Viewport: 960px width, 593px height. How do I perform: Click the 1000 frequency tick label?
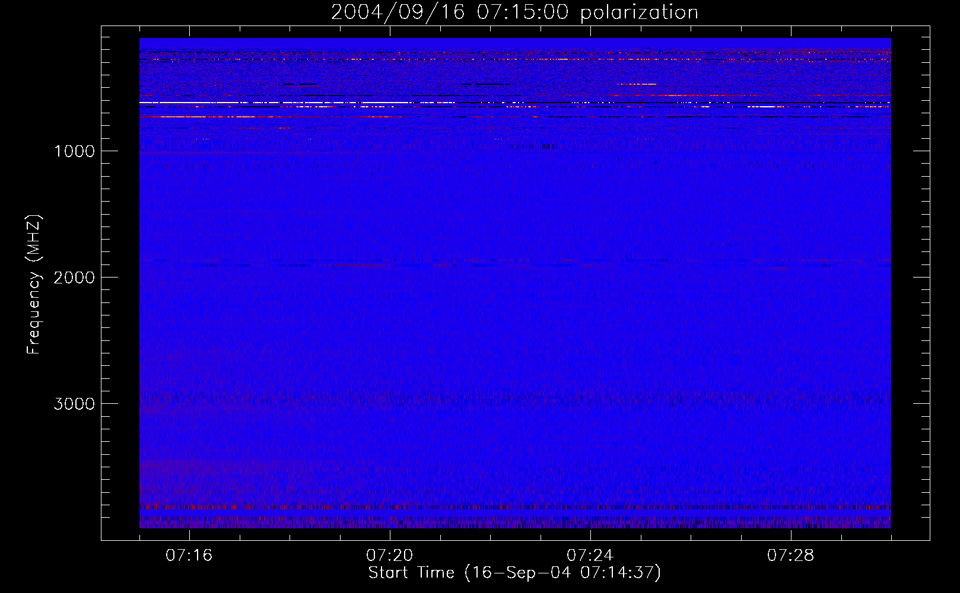click(x=74, y=151)
